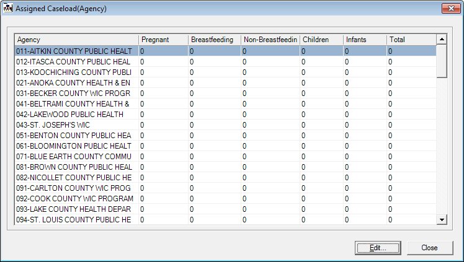Click Children value for 081-BROWN row
This screenshot has width=464, height=262.
[303, 167]
